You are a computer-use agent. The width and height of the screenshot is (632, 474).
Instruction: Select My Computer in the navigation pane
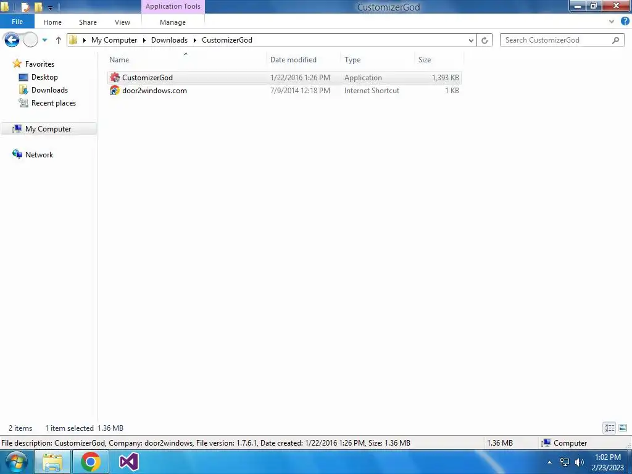tap(48, 128)
